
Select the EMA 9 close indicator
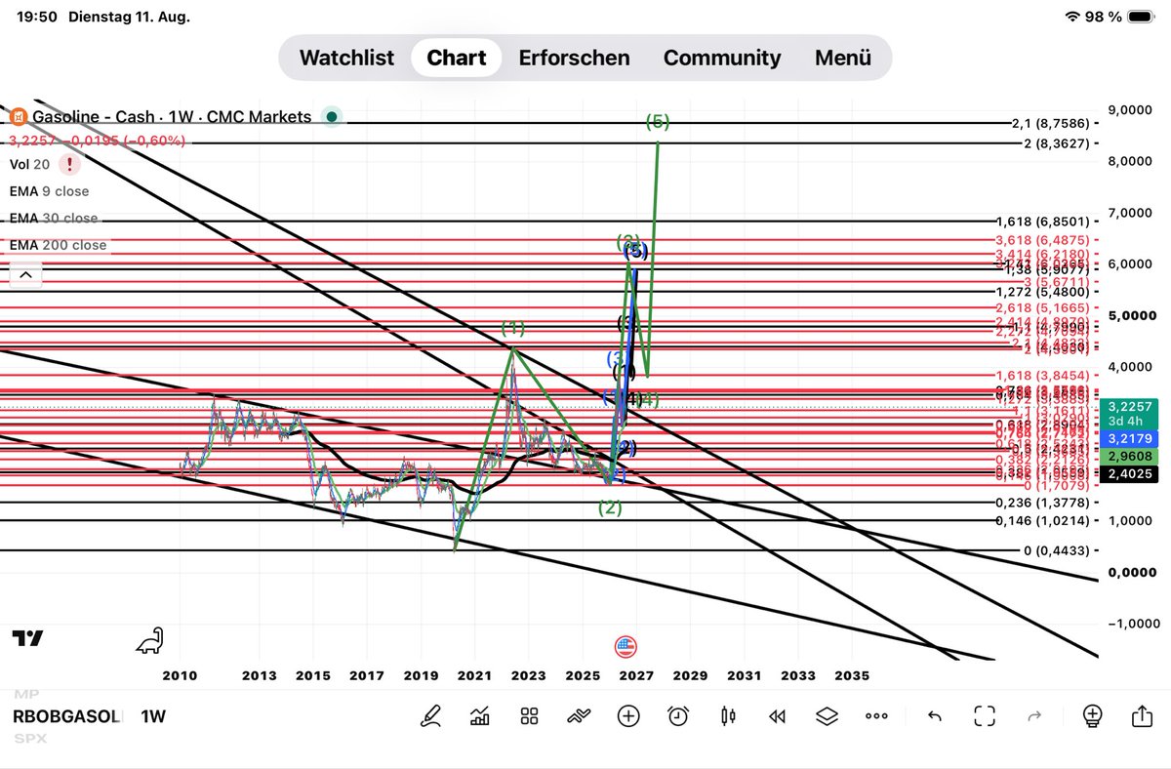coord(49,191)
